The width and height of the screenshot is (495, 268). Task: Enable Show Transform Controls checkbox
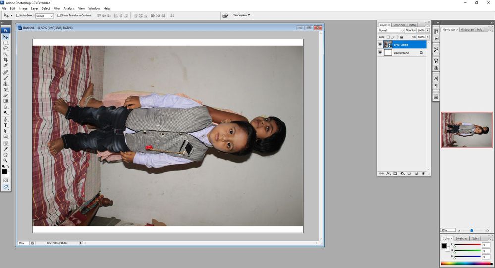[59, 15]
